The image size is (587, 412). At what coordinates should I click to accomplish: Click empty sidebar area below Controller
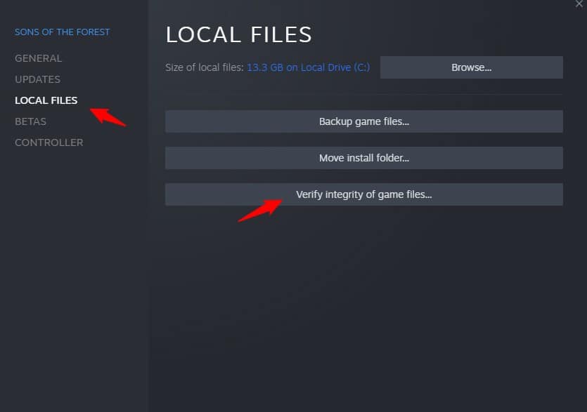click(x=74, y=281)
